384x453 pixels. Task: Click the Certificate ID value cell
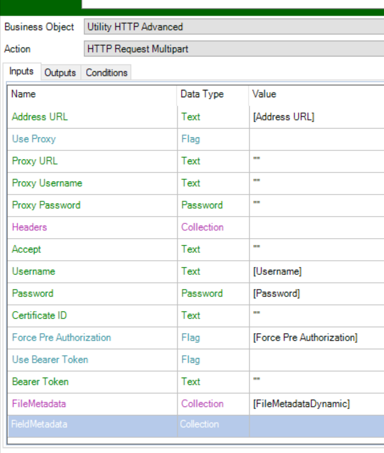pos(316,316)
